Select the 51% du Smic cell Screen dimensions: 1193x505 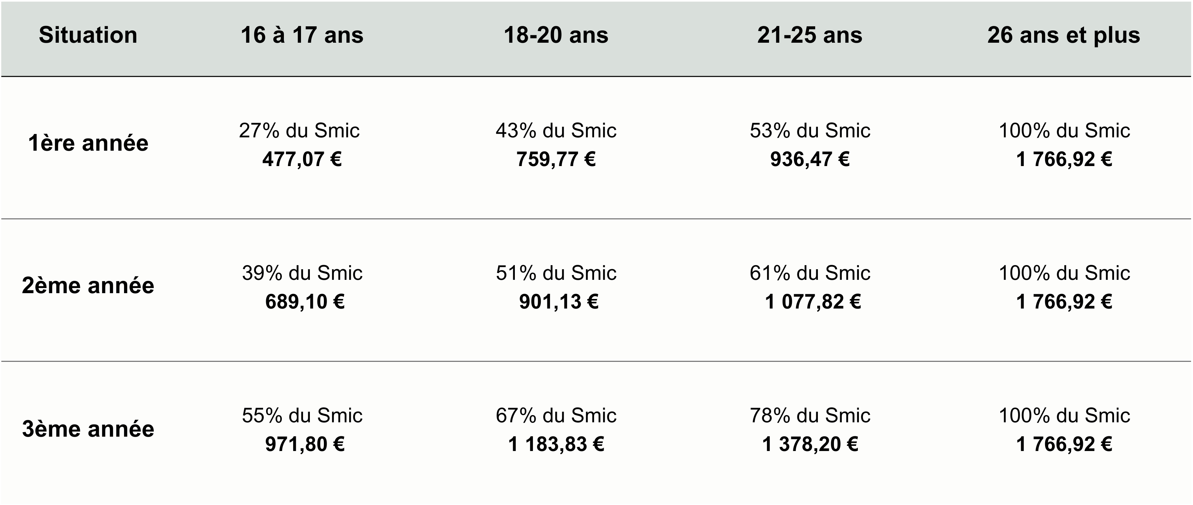[x=556, y=273]
